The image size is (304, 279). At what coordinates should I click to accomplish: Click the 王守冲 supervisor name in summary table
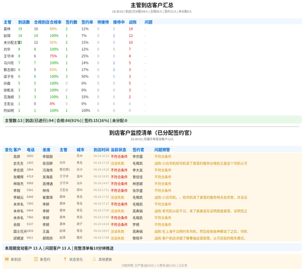[x=9, y=56]
